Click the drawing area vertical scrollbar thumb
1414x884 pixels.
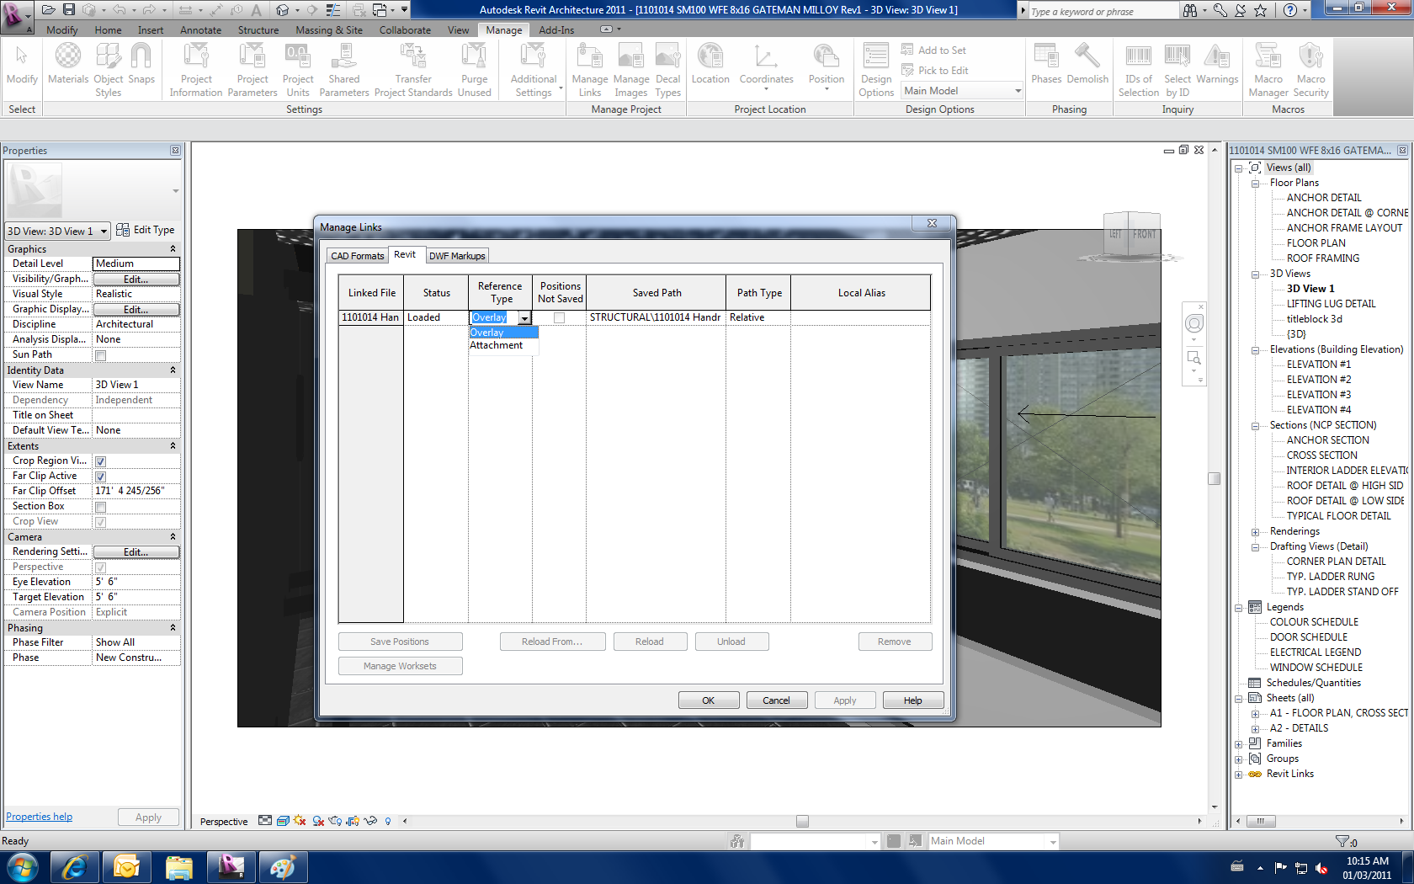coord(1214,479)
